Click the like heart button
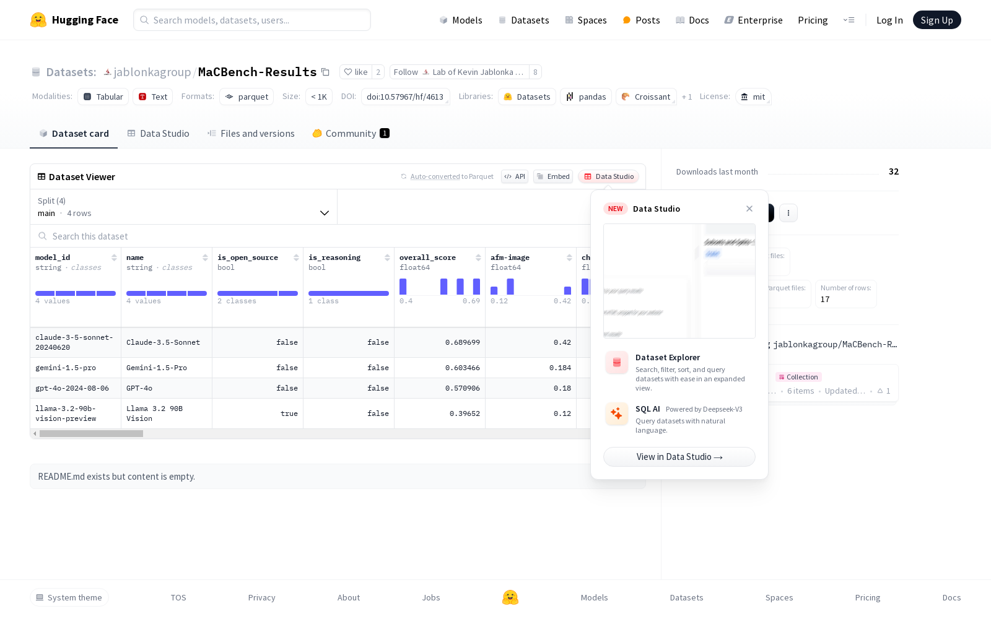 tap(356, 72)
